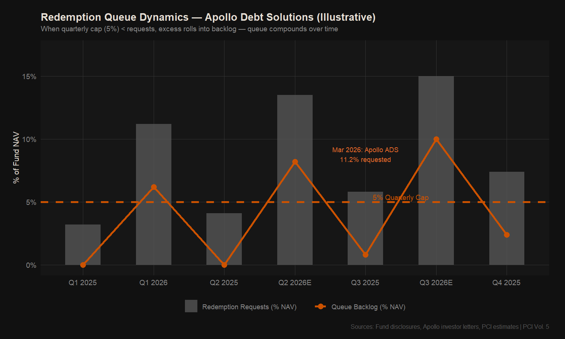Viewport: 565px width, 339px height.
Task: Click the gray Redemption Requests legend swatch
Action: pos(191,306)
